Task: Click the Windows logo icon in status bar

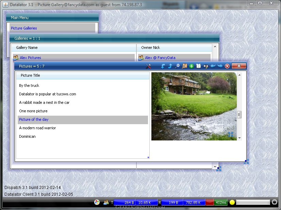Action: [x=97, y=202]
